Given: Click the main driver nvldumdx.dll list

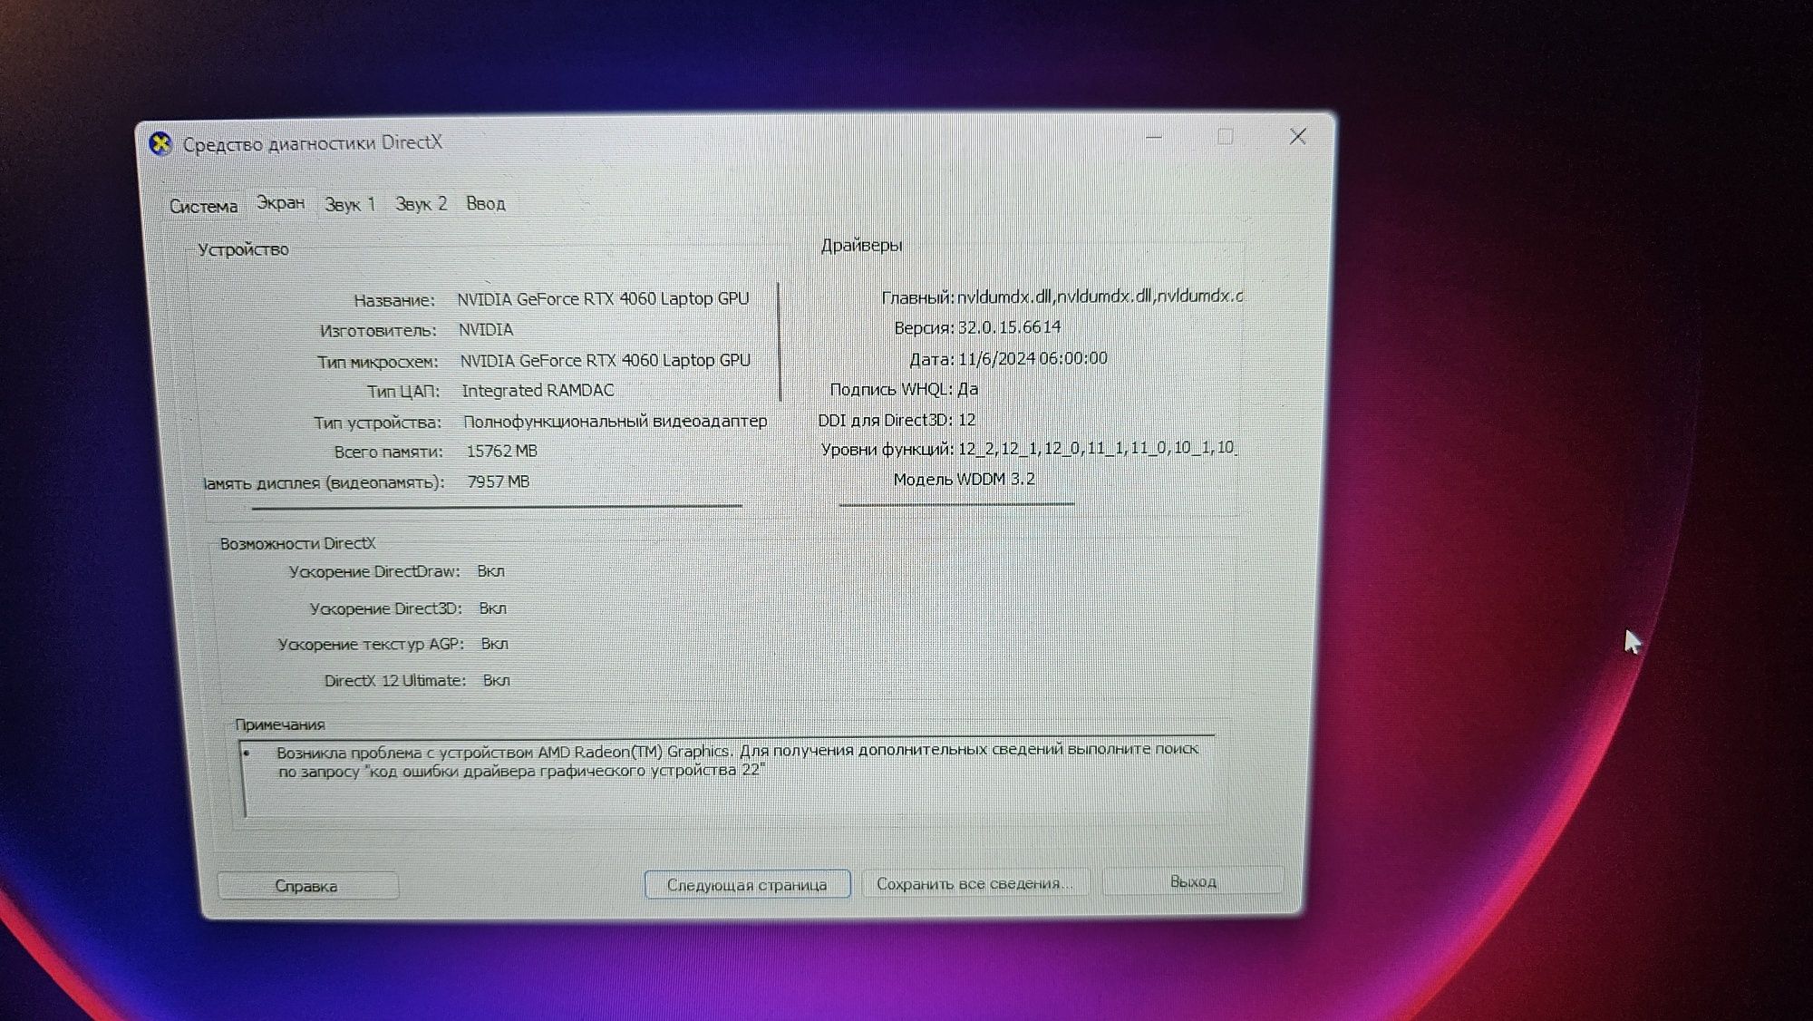Looking at the screenshot, I should (x=1100, y=297).
